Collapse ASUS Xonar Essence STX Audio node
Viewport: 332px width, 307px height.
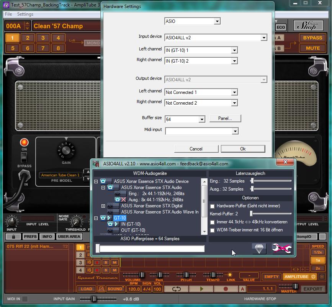pyautogui.click(x=103, y=187)
